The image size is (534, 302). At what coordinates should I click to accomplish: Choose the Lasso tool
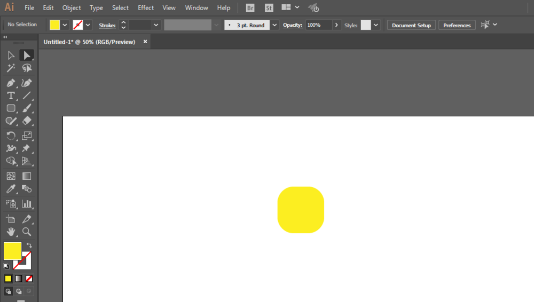(27, 68)
